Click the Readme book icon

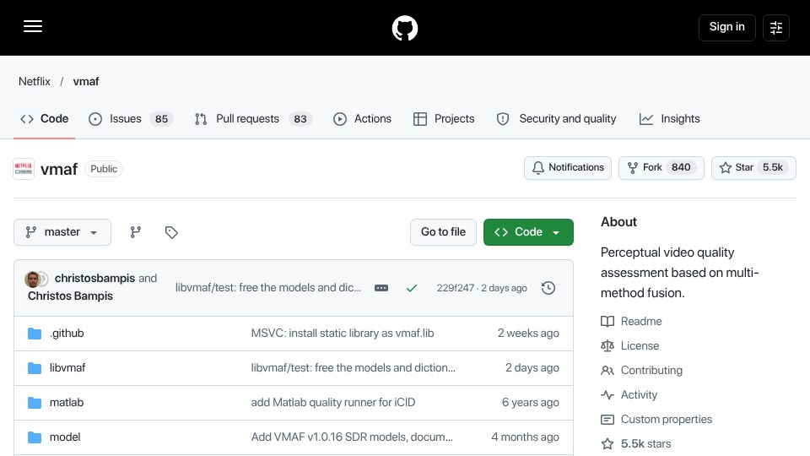[607, 322]
